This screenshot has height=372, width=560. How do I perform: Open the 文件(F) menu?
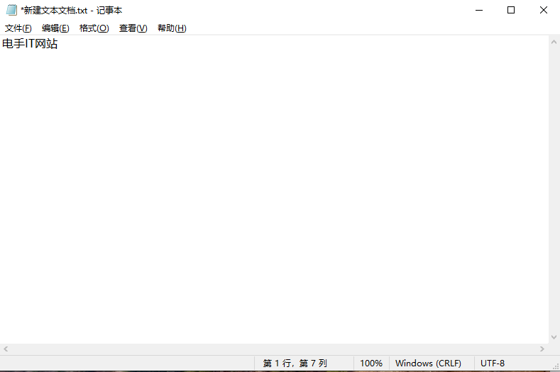tap(18, 28)
